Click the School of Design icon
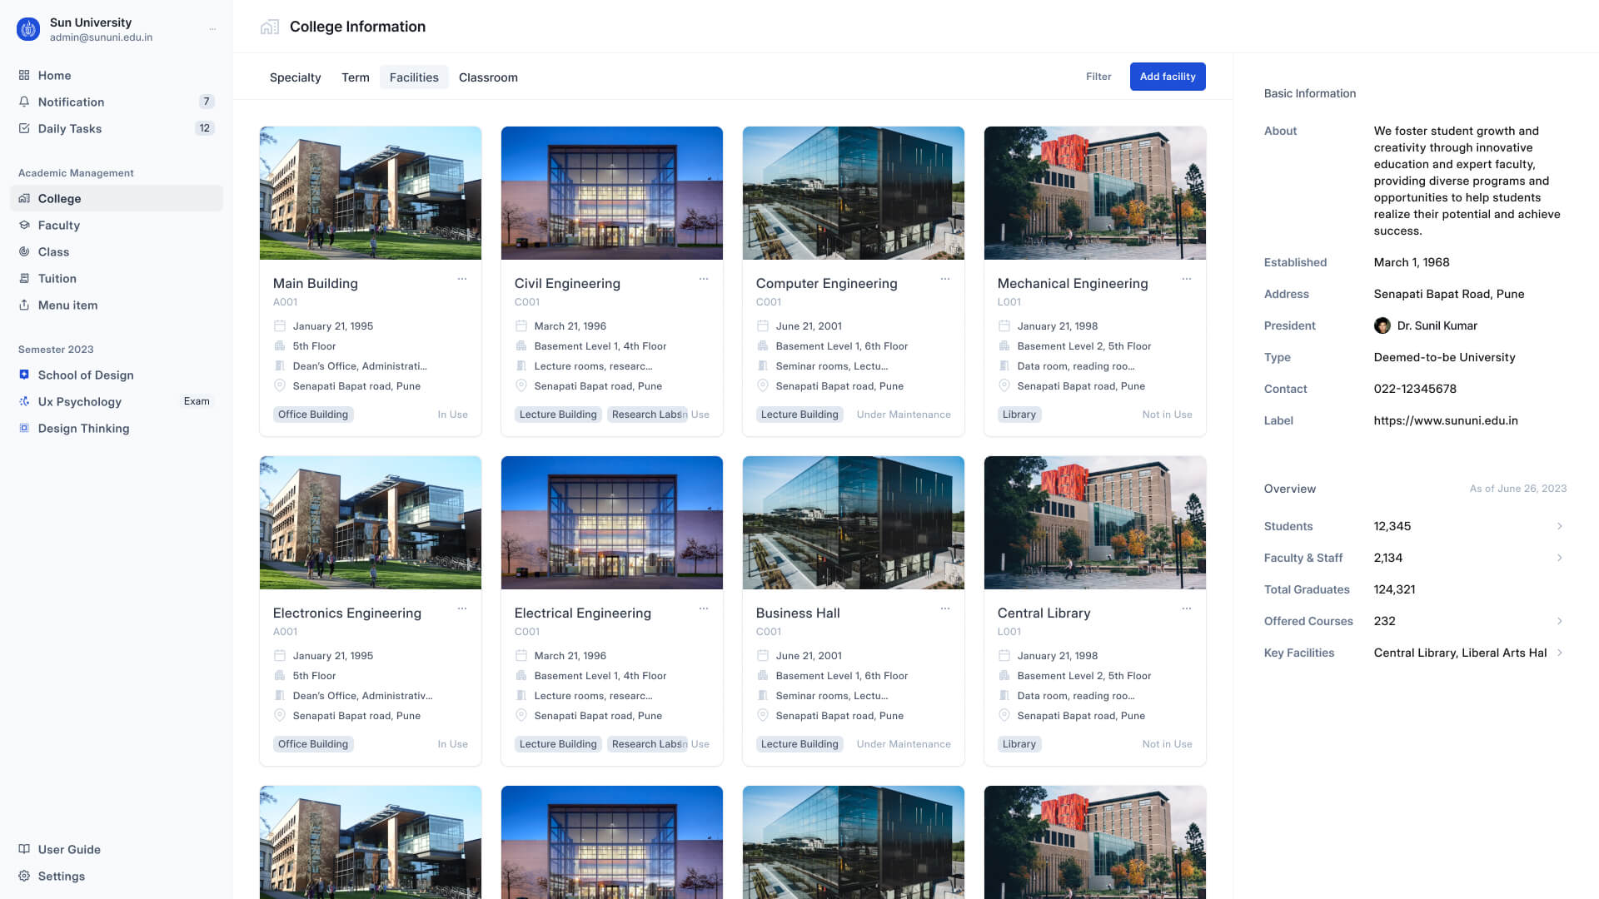The image size is (1599, 899). pyautogui.click(x=24, y=375)
